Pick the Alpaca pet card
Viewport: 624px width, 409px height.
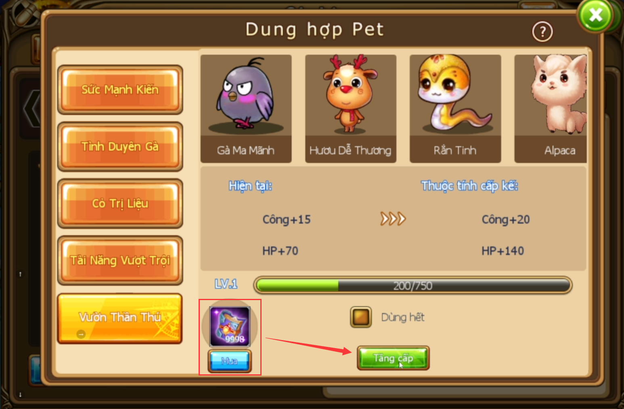pos(551,109)
